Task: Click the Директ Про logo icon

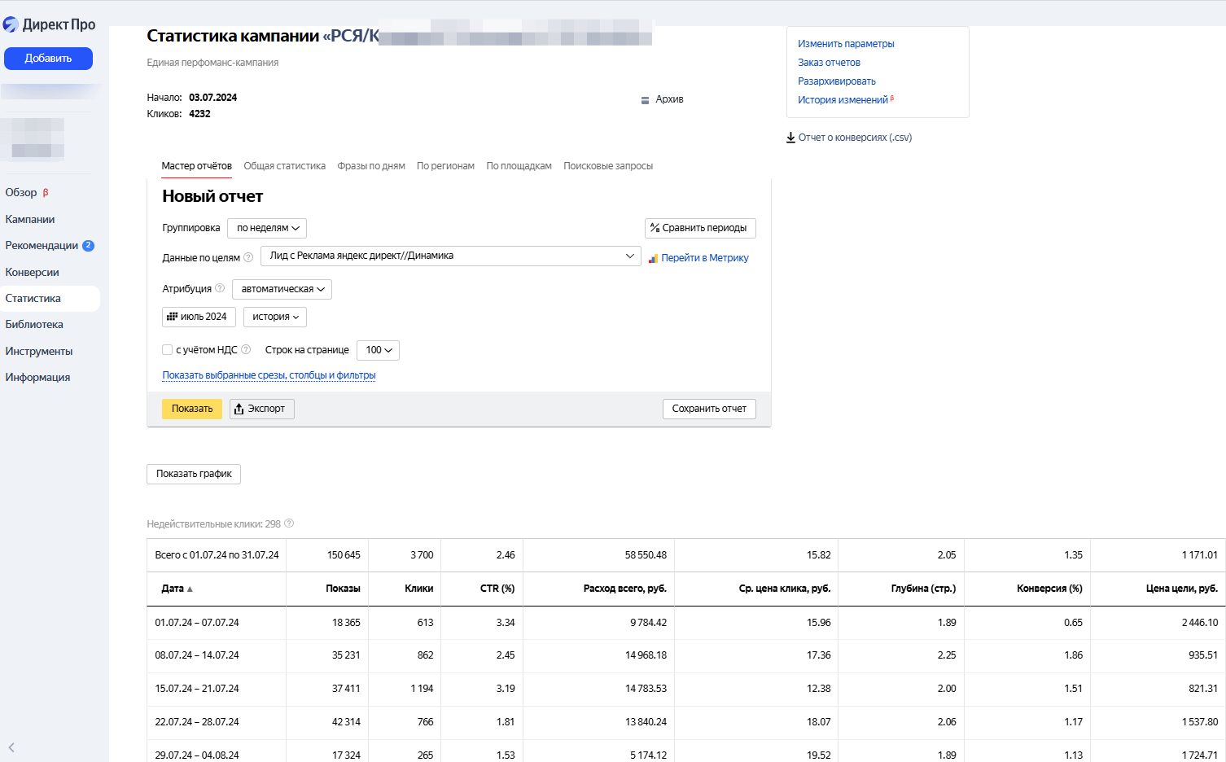Action: tap(11, 24)
